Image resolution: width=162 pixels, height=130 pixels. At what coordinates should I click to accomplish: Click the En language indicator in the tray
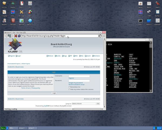(x=154, y=128)
